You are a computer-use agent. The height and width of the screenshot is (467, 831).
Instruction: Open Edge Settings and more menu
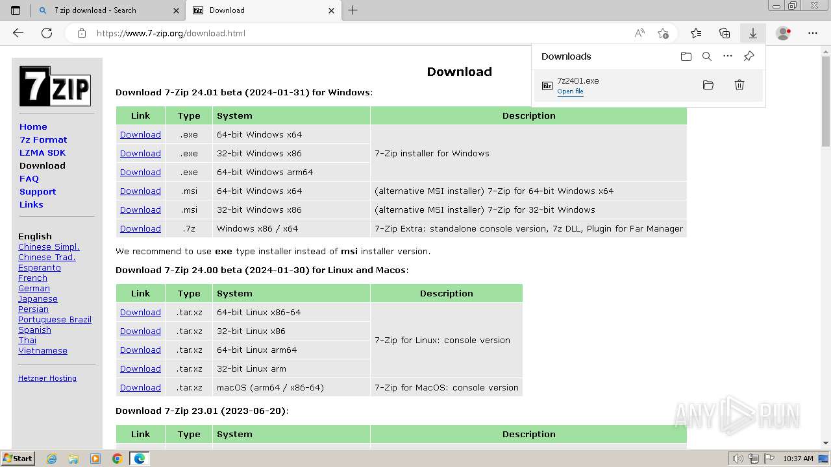tap(813, 33)
